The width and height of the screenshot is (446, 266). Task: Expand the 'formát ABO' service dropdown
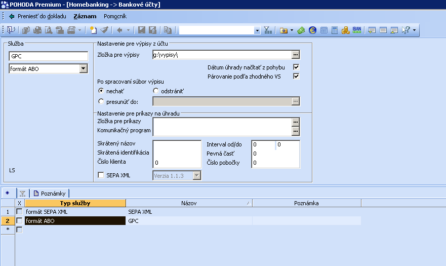[84, 69]
